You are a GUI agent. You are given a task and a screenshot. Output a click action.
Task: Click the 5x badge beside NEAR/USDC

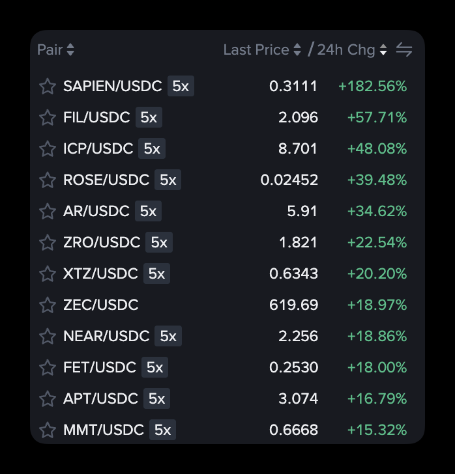pyautogui.click(x=168, y=337)
